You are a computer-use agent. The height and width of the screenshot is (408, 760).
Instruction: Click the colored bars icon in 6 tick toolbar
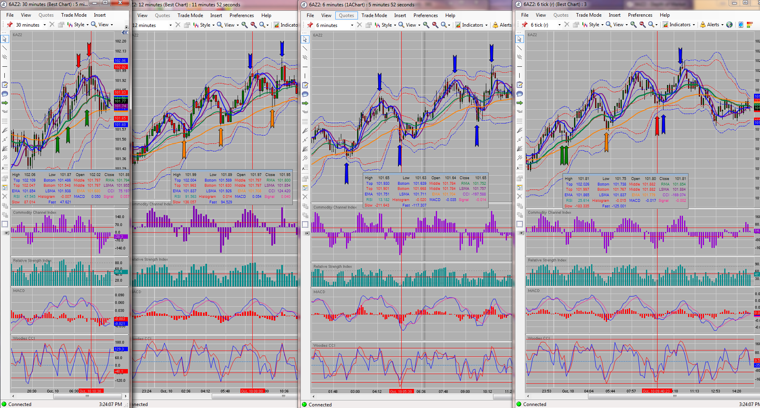[x=750, y=24]
